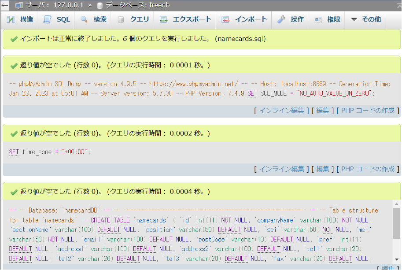Screen dimensions: 402x270
Task: Click the Structure (構造) tab icon
Action: [x=11, y=19]
